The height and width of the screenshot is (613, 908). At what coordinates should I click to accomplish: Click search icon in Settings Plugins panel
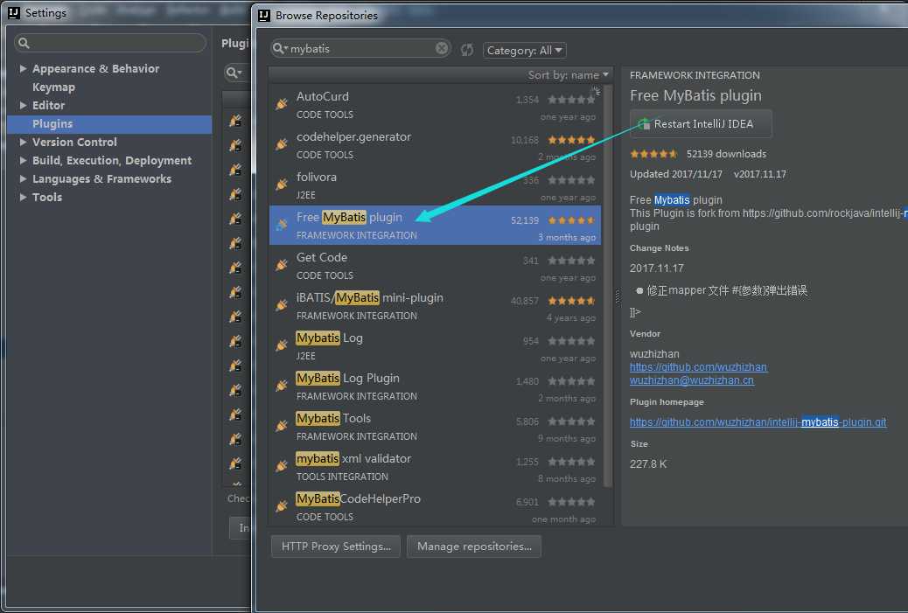pos(234,73)
